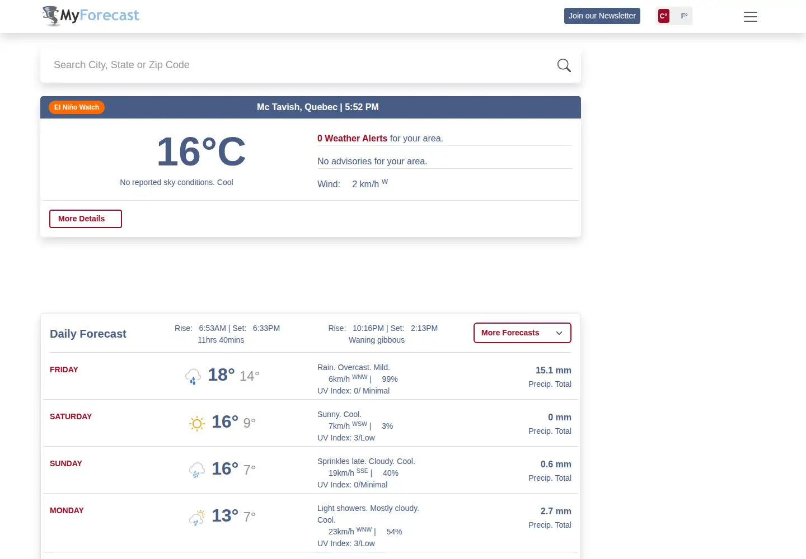Viewport: 806px width, 559px height.
Task: Open the hamburger menu icon
Action: point(751,17)
